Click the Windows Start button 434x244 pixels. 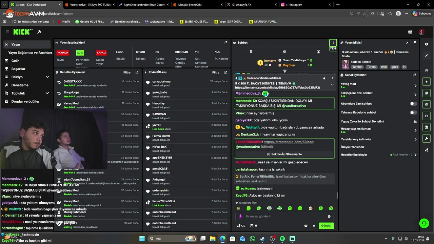click(x=142, y=239)
